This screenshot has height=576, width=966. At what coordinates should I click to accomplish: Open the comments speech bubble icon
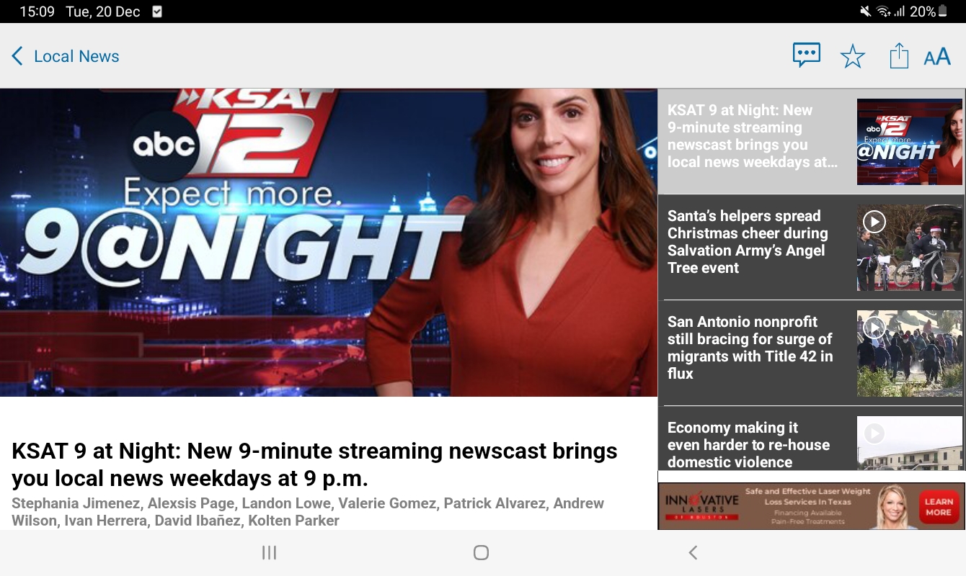click(x=806, y=55)
